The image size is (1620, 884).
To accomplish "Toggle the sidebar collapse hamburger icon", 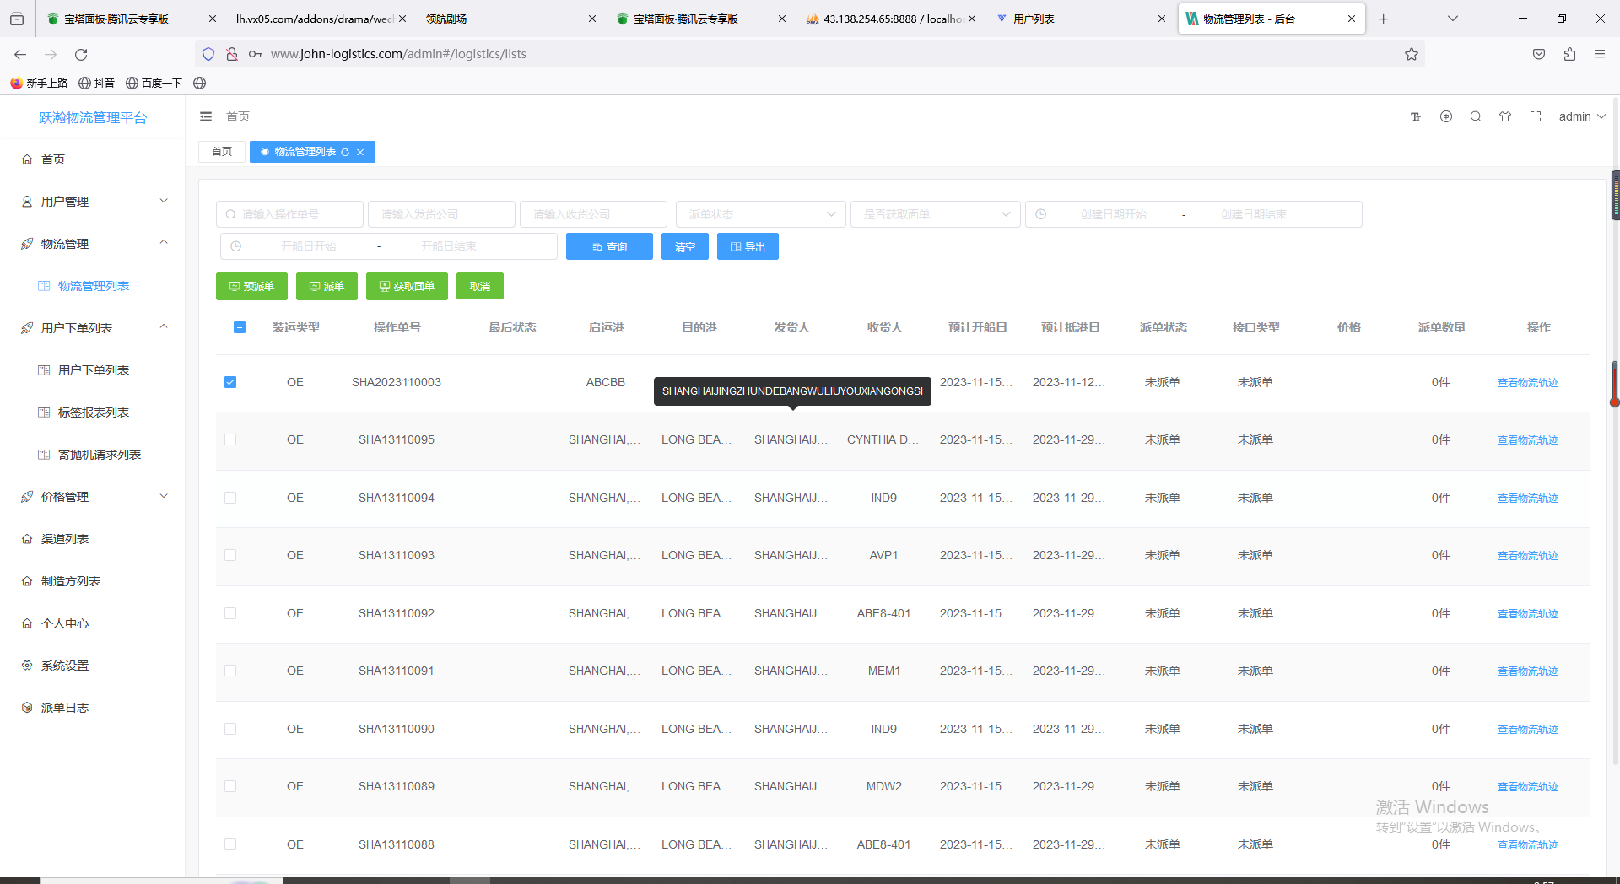I will tap(206, 116).
